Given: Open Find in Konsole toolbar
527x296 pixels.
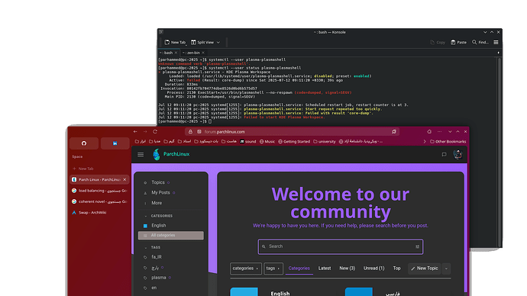Looking at the screenshot, I should click(480, 42).
